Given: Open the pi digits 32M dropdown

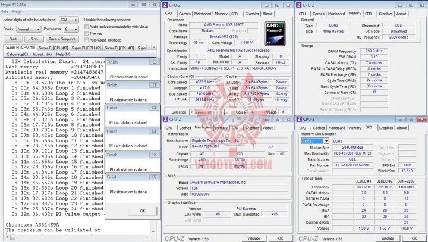Looking at the screenshot, I should (x=69, y=20).
